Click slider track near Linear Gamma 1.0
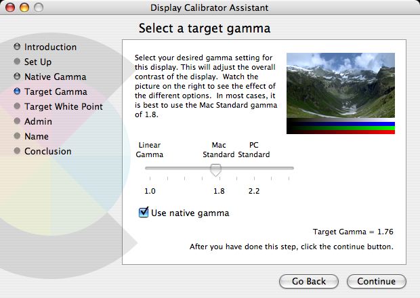The height and width of the screenshot is (298, 420). click(150, 168)
